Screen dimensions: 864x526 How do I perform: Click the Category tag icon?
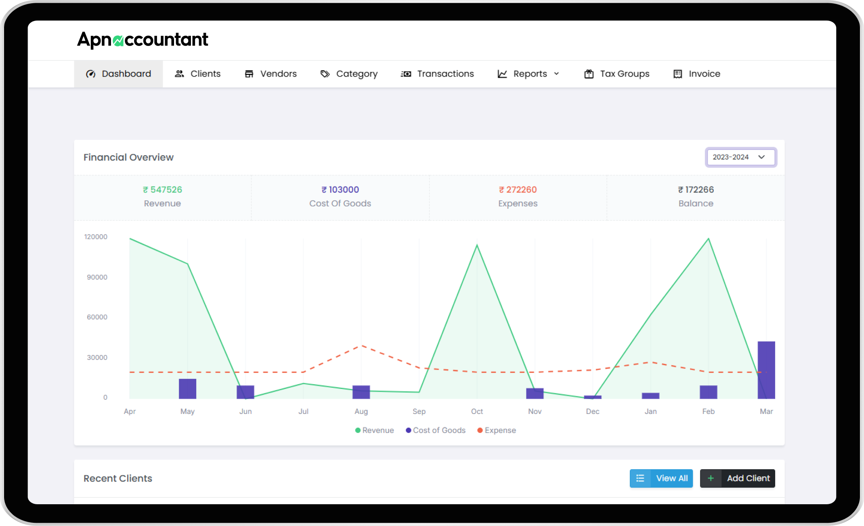(325, 74)
